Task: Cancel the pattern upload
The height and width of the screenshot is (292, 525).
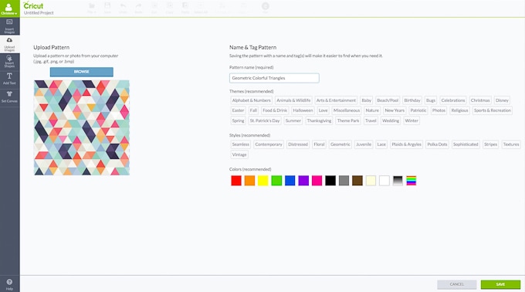Action: (457, 284)
